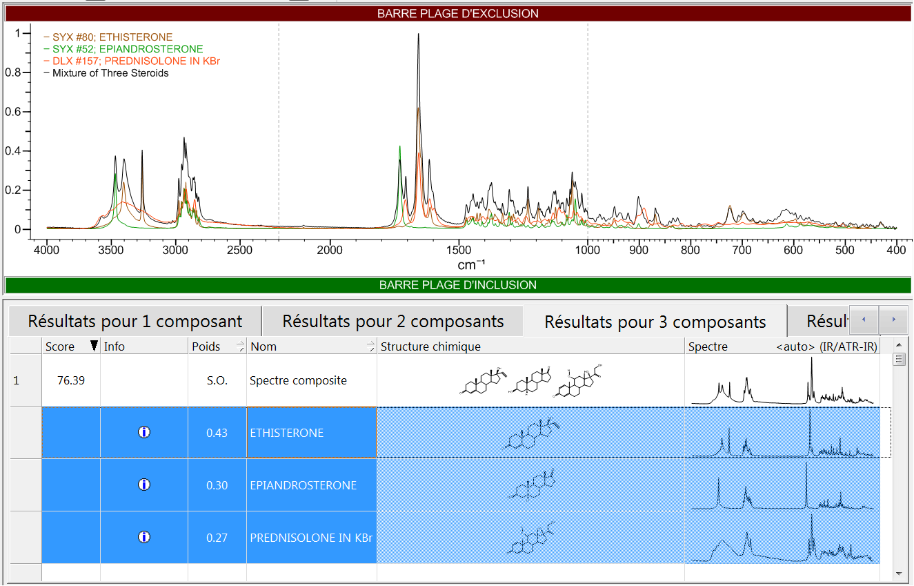Click the Nom column header arrow
Viewport: 914px width, 586px height.
(x=370, y=346)
